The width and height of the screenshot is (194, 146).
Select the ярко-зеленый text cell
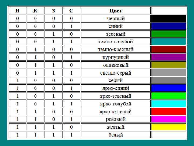(116, 96)
